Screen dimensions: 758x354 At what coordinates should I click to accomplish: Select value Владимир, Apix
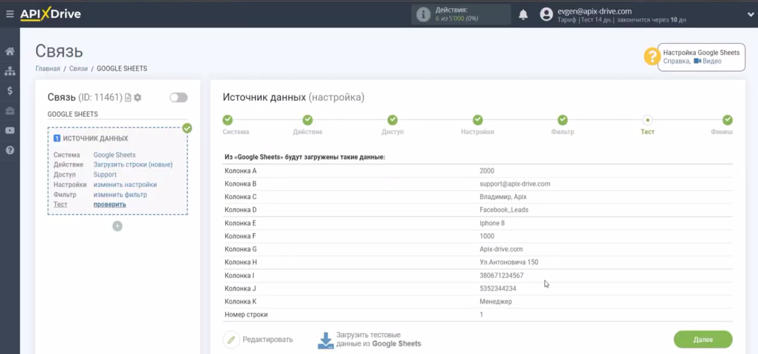click(x=503, y=197)
